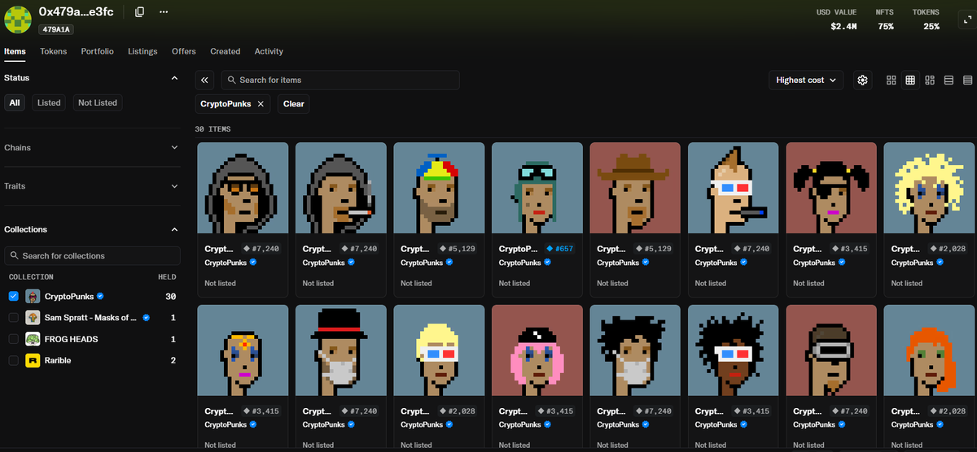This screenshot has width=977, height=452.
Task: Click in the Search for items field
Action: tap(340, 80)
